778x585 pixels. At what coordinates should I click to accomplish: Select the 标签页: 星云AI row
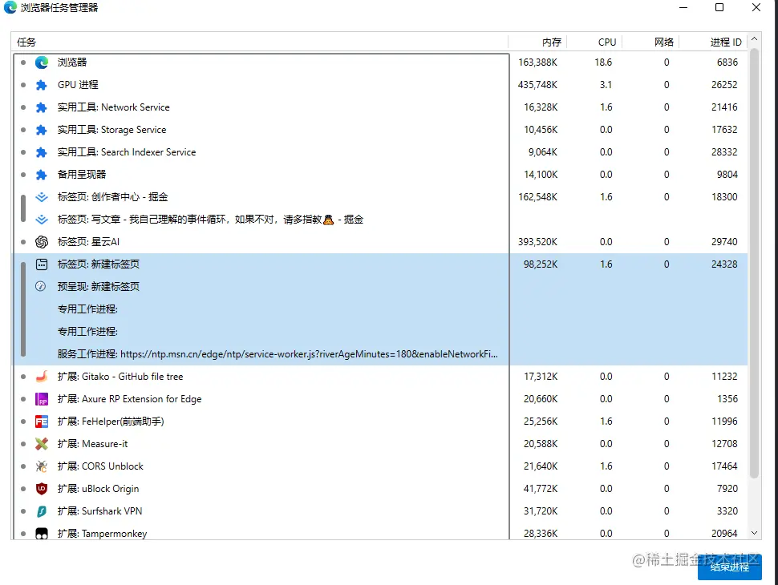point(380,242)
